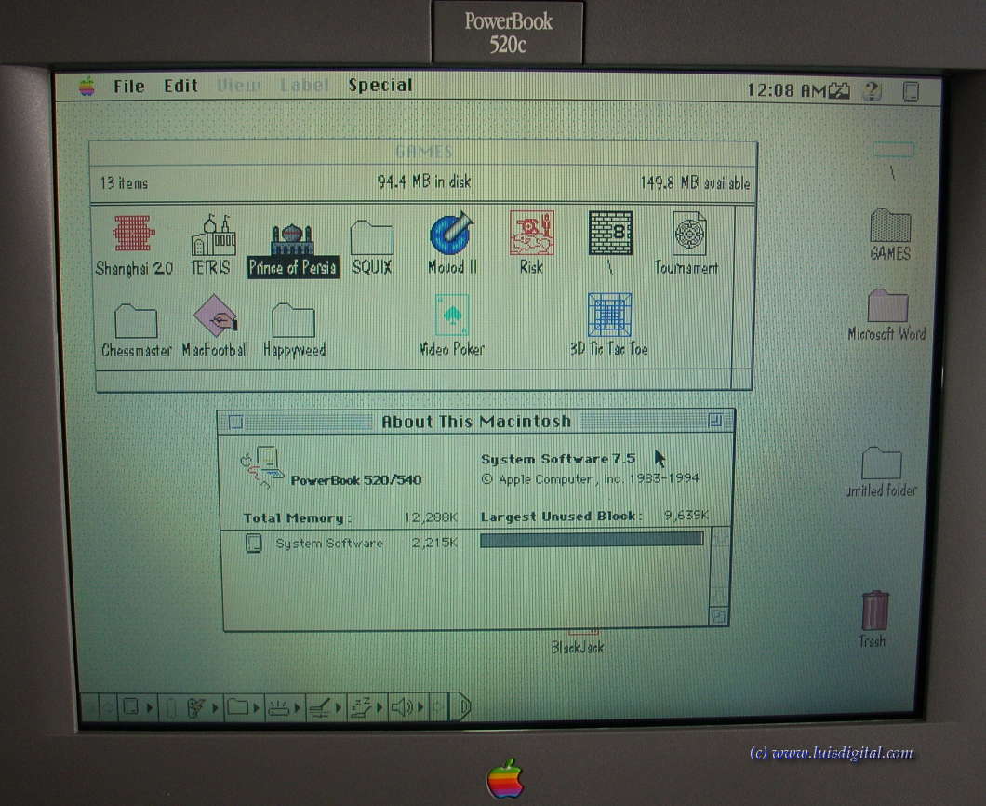Screen dimensions: 986x806
Task: Open the AppleTalk switch Control Strip module
Action: click(x=137, y=708)
